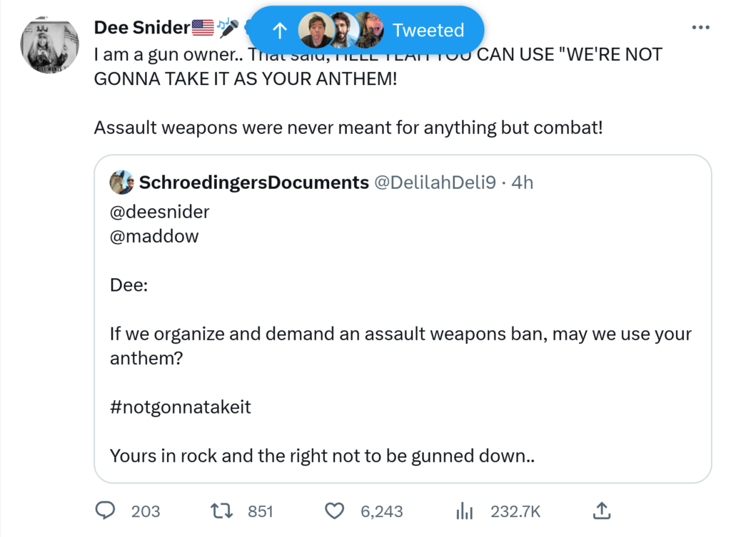The width and height of the screenshot is (731, 537).
Task: Retweet the post using the retweet icon
Action: pos(221,511)
